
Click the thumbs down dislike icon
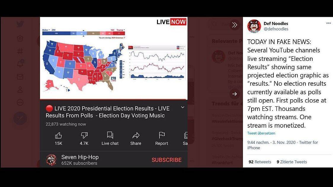[84, 135]
